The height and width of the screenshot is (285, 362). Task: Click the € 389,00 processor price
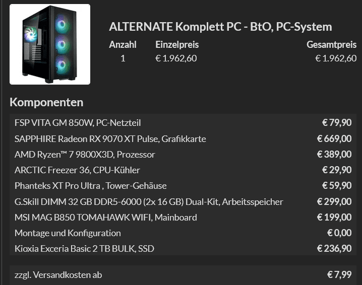pos(334,154)
